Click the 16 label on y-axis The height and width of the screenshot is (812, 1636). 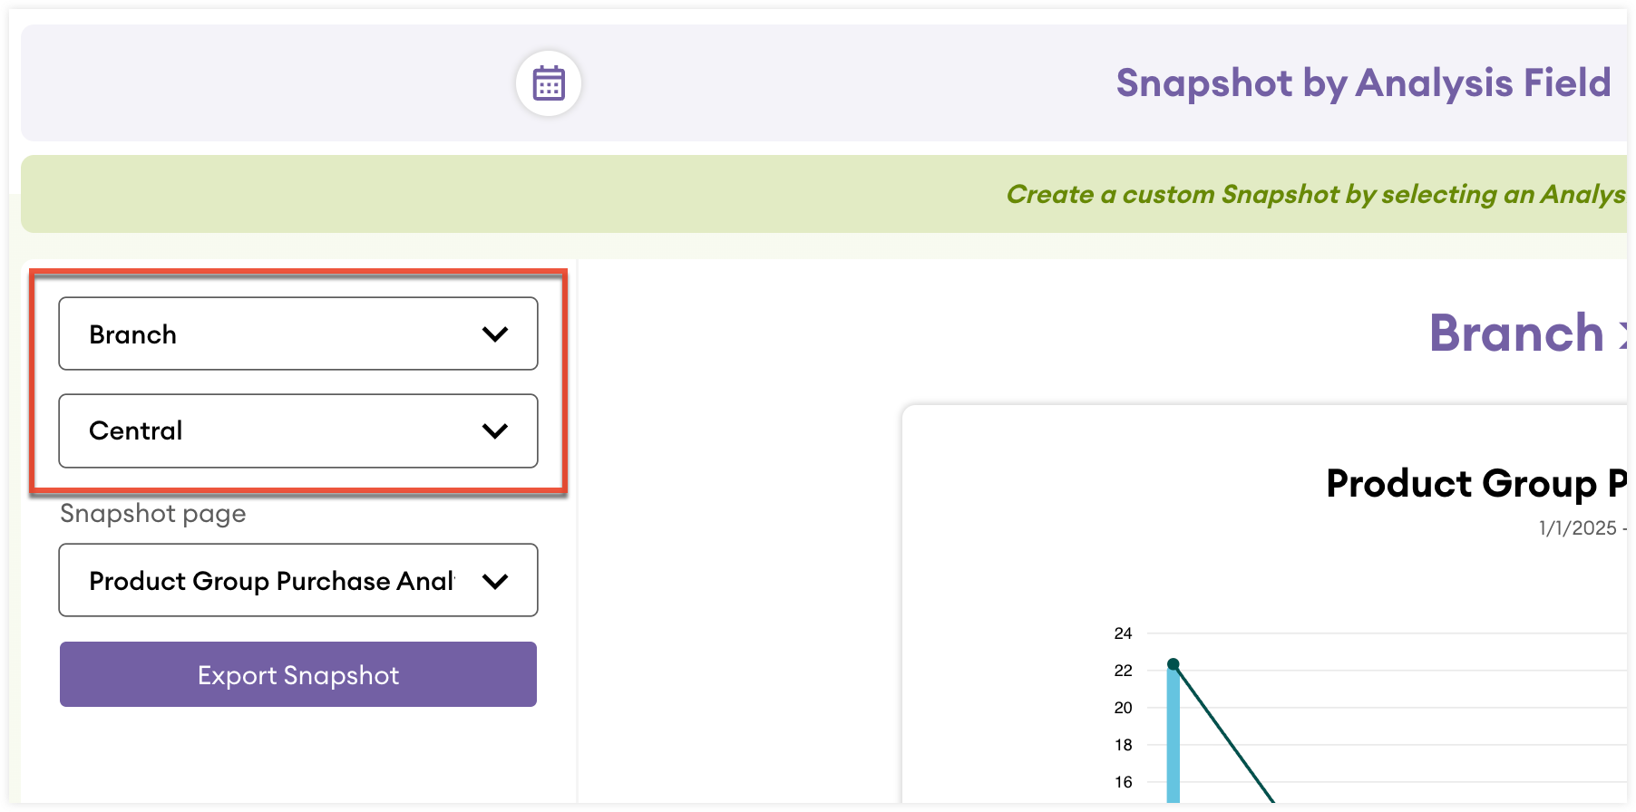1123,782
